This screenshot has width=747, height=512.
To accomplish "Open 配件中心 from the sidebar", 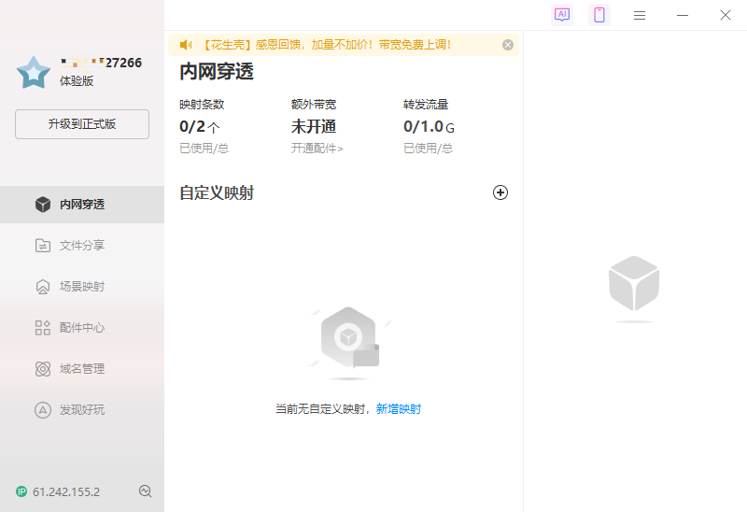I will pyautogui.click(x=81, y=328).
